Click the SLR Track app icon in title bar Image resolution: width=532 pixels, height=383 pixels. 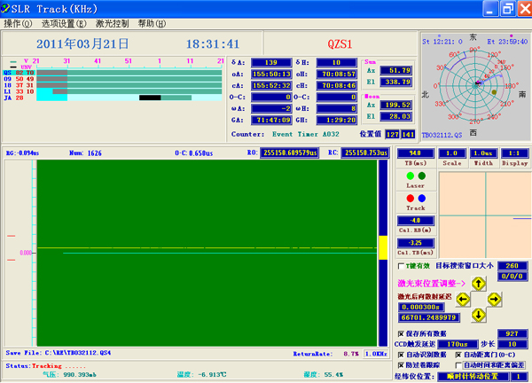click(5, 9)
